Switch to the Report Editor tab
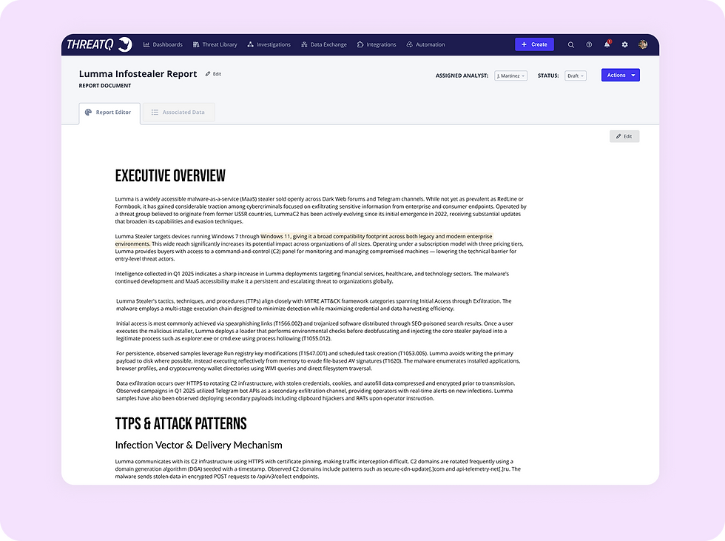725x541 pixels. click(x=109, y=112)
